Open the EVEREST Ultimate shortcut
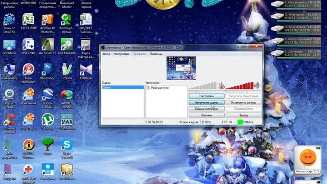The image size is (327, 184). pyautogui.click(x=29, y=149)
